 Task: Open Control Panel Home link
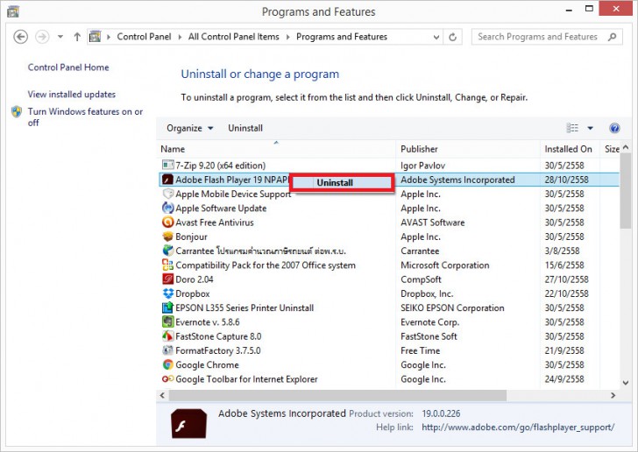click(x=68, y=67)
